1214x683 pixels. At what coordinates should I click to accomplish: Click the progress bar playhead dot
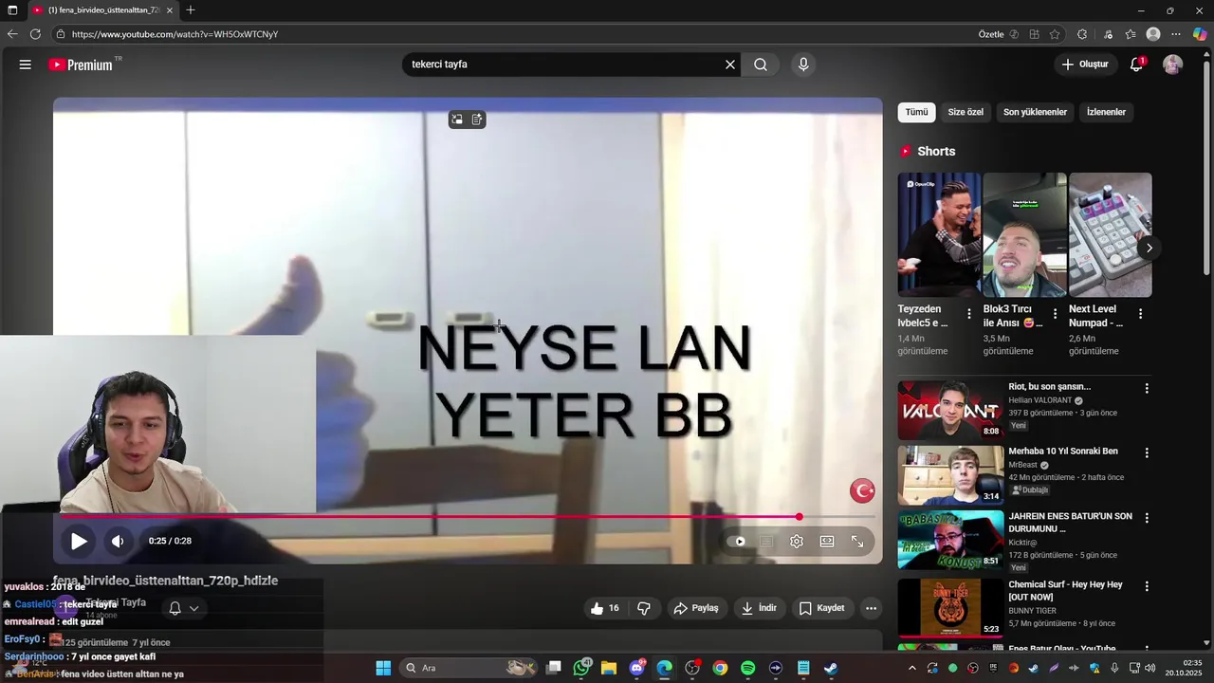pyautogui.click(x=799, y=517)
